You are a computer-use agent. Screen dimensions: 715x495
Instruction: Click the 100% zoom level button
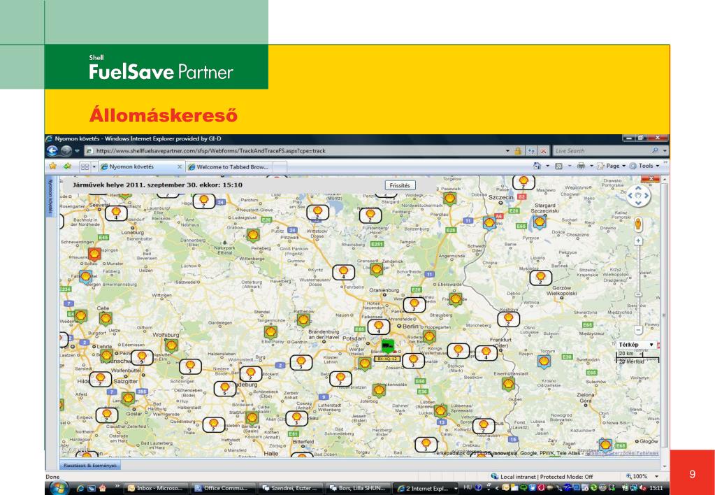click(637, 476)
